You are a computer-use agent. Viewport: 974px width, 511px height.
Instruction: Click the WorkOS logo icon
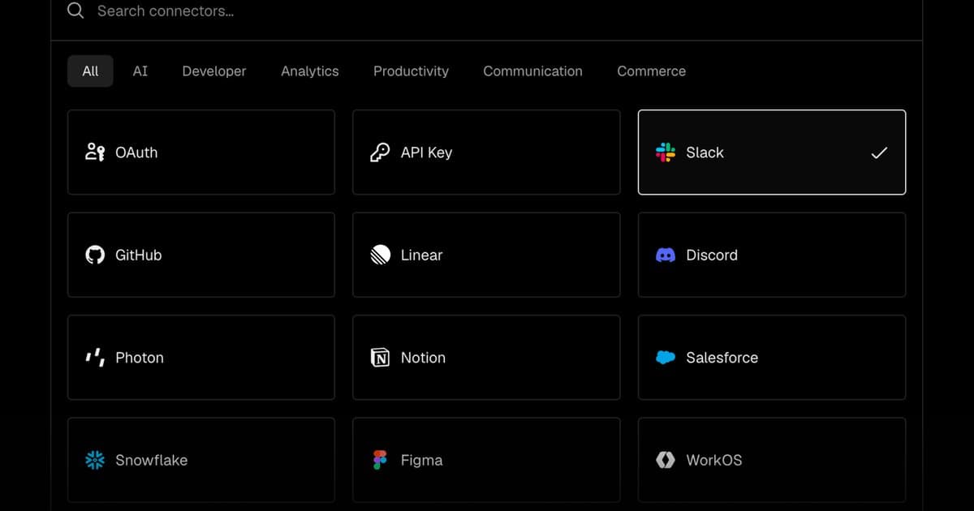666,460
